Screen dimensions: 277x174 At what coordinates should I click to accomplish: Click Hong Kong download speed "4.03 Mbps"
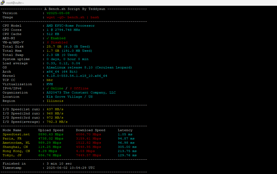coord(85,152)
